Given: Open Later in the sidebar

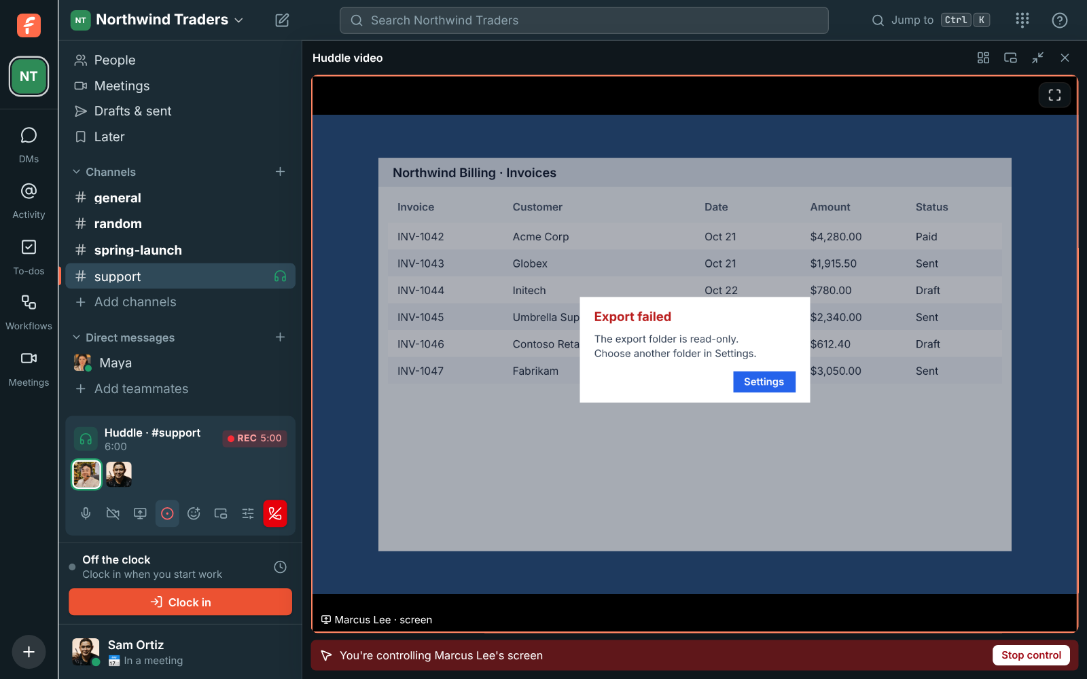Looking at the screenshot, I should click(x=181, y=137).
